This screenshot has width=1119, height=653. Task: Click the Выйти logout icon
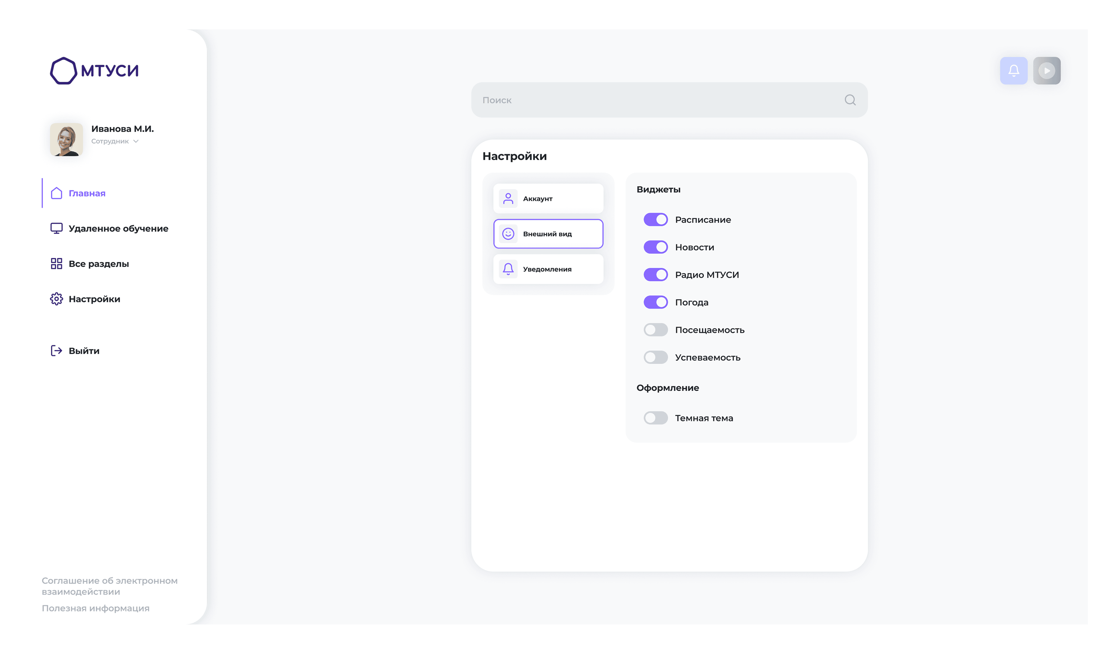[56, 350]
